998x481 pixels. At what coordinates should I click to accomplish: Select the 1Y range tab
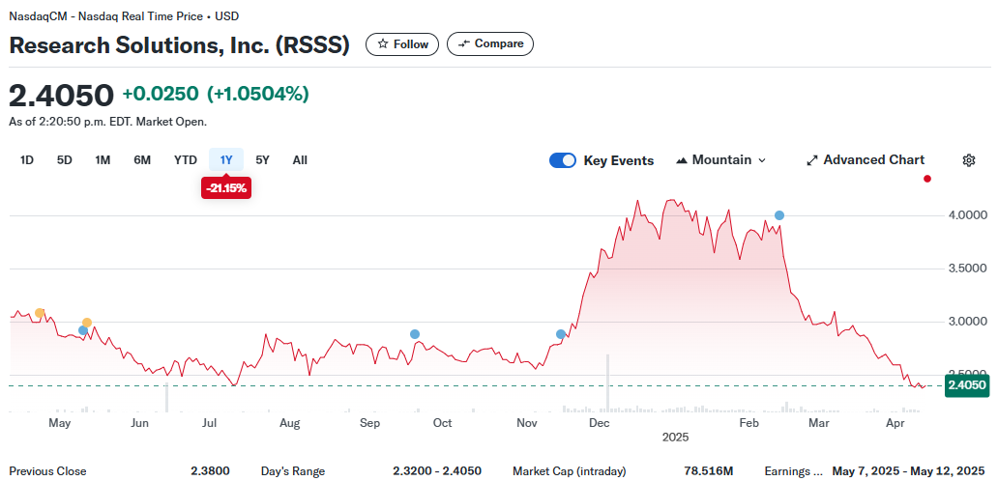pyautogui.click(x=226, y=160)
